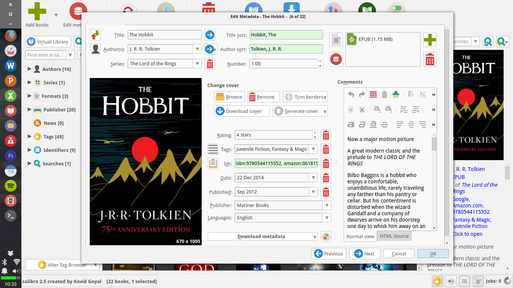Click the manage authors person icon
The height and width of the screenshot is (288, 513).
[x=95, y=49]
